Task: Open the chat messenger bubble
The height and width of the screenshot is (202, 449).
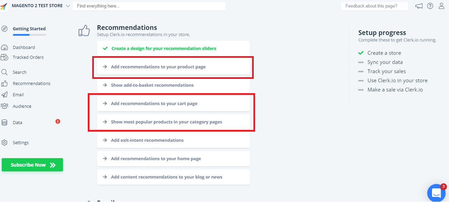Action: point(436,193)
